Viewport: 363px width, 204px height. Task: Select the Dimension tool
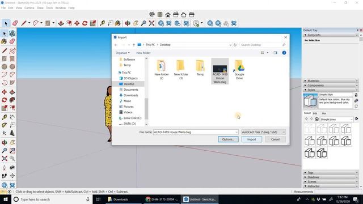[12, 117]
